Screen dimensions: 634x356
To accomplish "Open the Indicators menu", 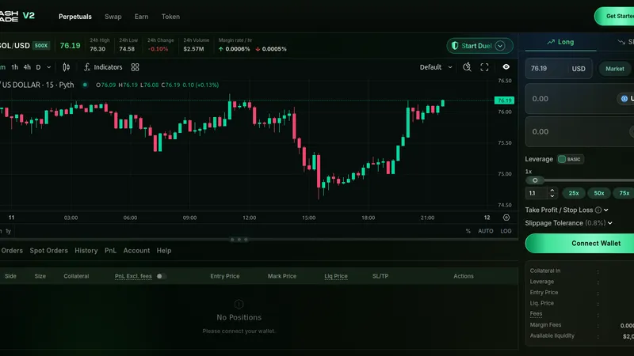I will [103, 67].
